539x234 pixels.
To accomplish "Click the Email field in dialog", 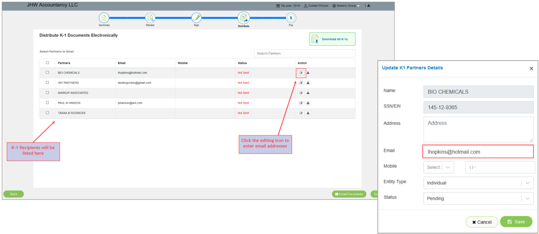I will pos(478,152).
